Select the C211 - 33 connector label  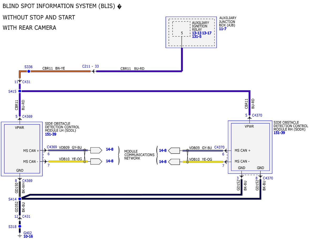pyautogui.click(x=90, y=66)
